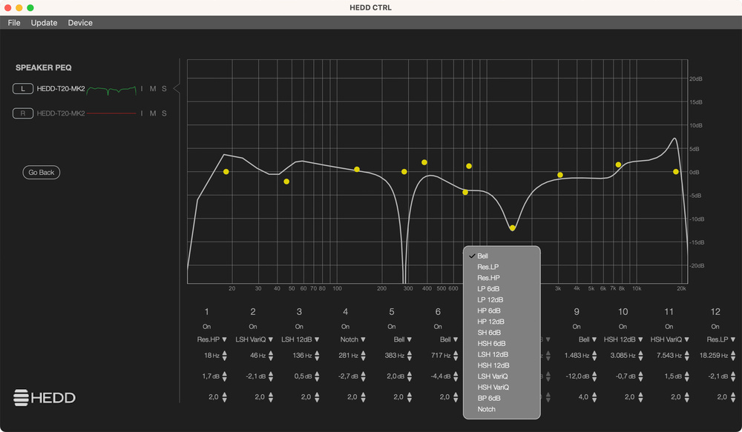Turn off band 6 On toggle
The image size is (742, 432).
tap(439, 327)
